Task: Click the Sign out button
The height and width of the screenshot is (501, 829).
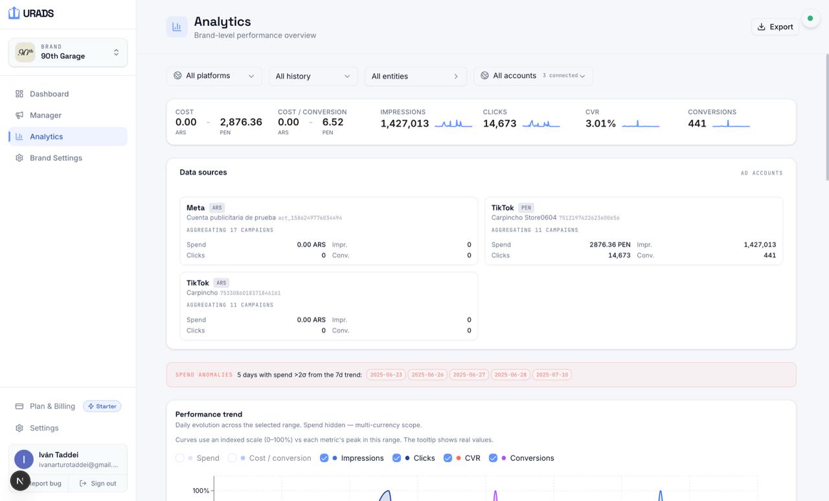Action: click(x=98, y=484)
